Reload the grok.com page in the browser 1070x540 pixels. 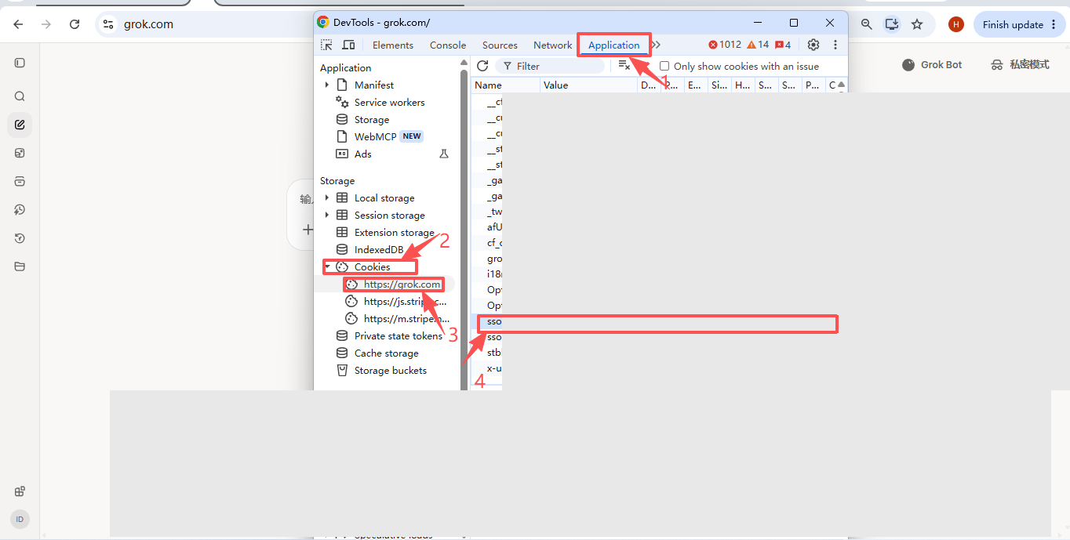75,24
